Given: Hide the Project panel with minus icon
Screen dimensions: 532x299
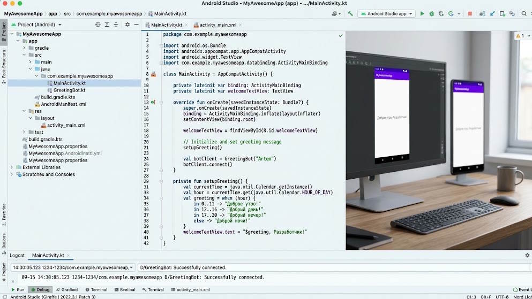Looking at the screenshot, I should (136, 25).
